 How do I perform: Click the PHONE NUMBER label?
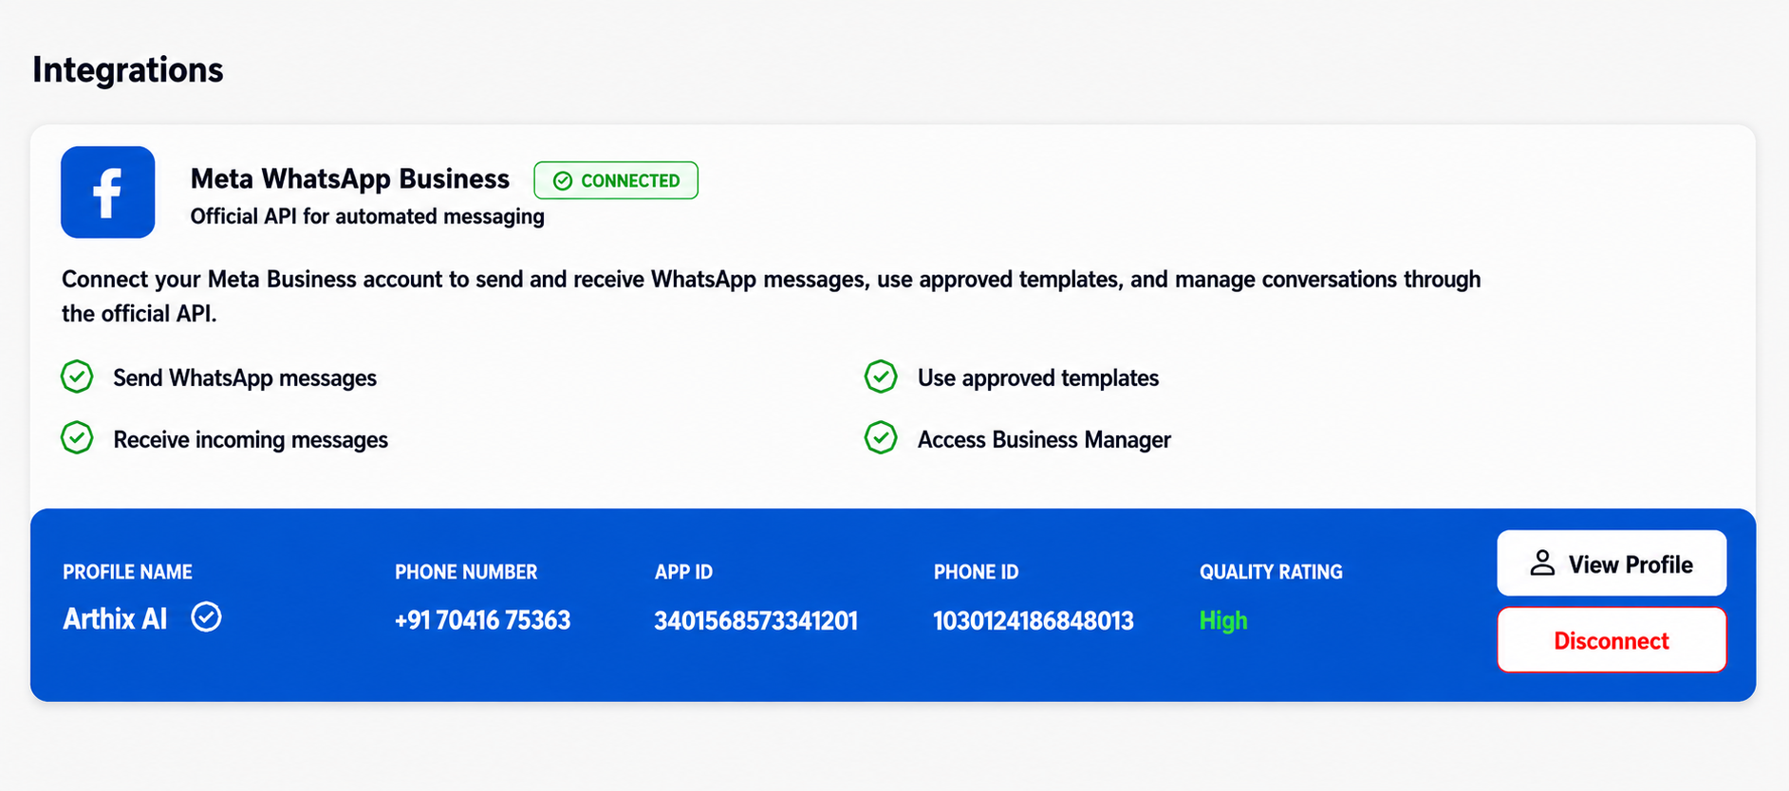click(466, 572)
